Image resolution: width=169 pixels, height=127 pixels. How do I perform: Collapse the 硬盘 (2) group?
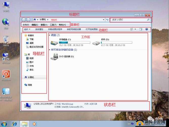(x=50, y=35)
